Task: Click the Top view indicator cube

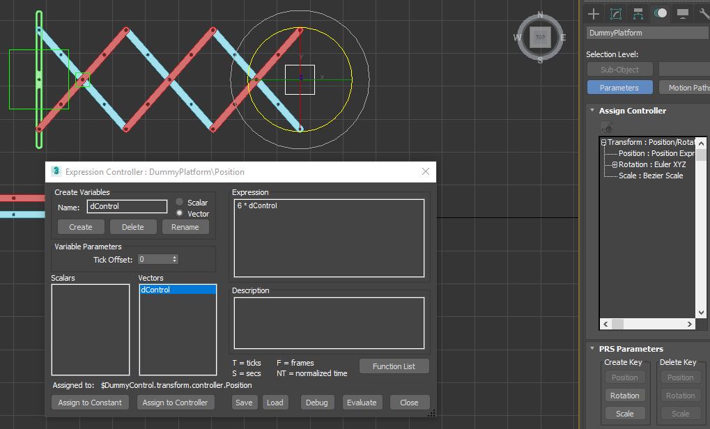Action: click(540, 38)
